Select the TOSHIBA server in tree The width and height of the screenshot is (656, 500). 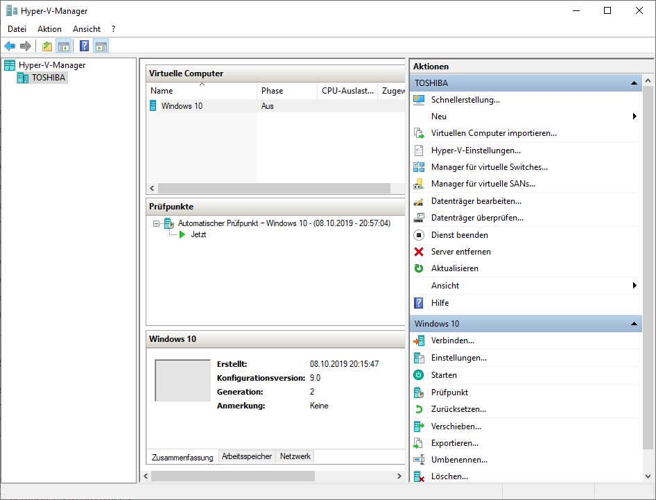click(49, 78)
